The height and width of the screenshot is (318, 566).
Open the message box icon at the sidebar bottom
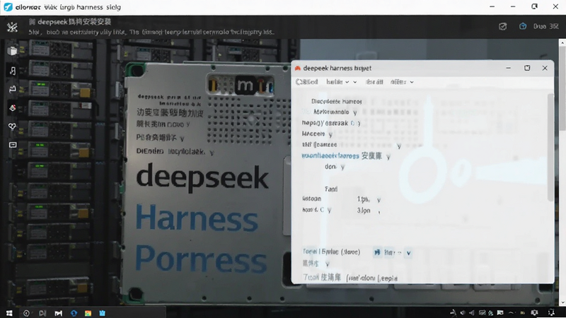click(13, 145)
